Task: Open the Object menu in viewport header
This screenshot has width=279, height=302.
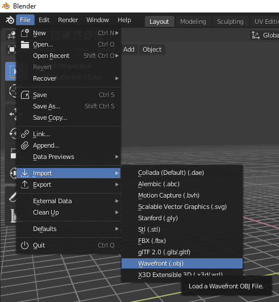Action: click(x=152, y=49)
